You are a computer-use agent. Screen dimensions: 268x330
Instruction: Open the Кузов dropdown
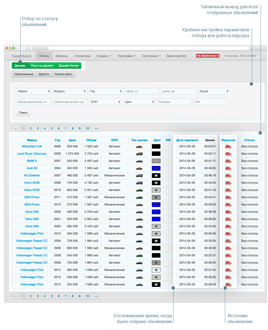coord(214,91)
